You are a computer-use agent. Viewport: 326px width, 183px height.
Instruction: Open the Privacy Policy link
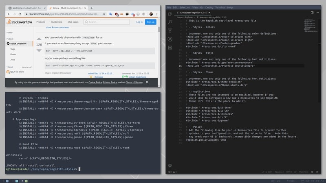coord(110,83)
